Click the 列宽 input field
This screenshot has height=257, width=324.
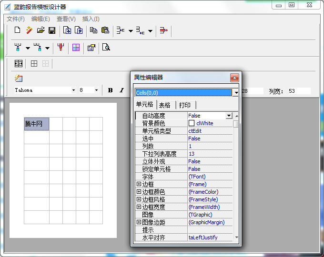[x=298, y=91]
